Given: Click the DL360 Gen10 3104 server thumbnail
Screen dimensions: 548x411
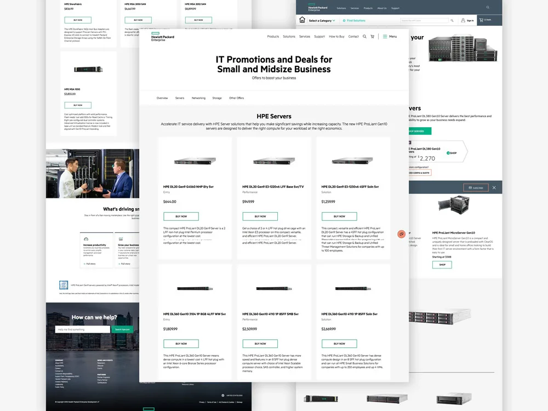Looking at the screenshot, I should pos(195,288).
